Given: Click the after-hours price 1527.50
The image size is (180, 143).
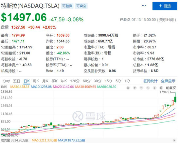Looking at the screenshot, I should pos(18,27).
